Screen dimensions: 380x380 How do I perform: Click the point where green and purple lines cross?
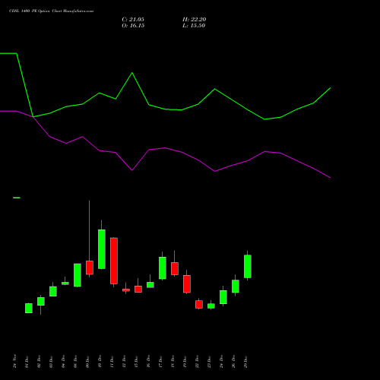click(33, 117)
